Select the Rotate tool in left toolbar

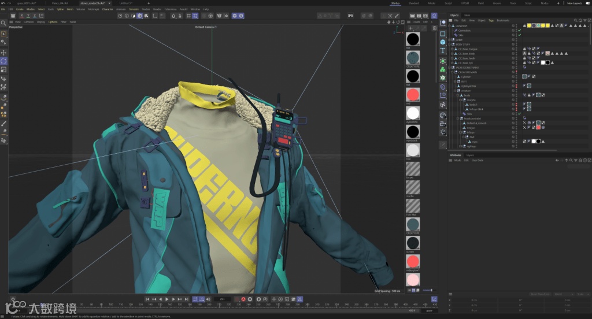(3, 61)
